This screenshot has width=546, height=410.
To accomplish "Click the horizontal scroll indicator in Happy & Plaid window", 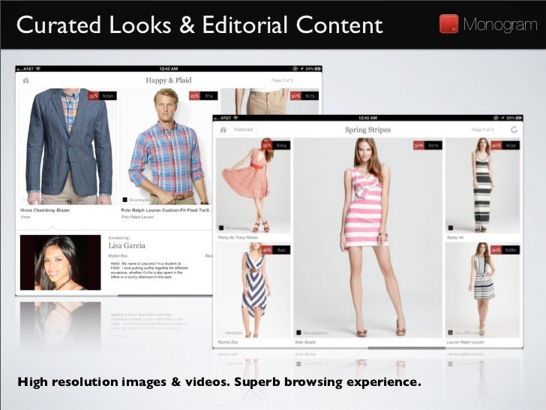I will (166, 296).
